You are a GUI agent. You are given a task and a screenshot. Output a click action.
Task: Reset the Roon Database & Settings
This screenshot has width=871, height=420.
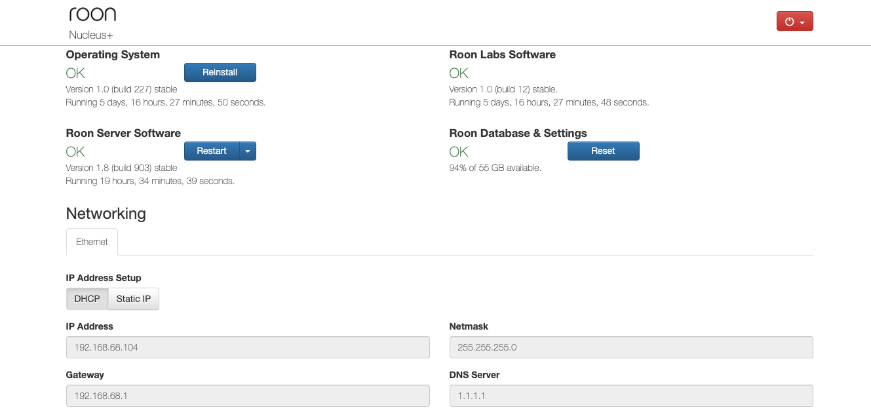coord(603,151)
